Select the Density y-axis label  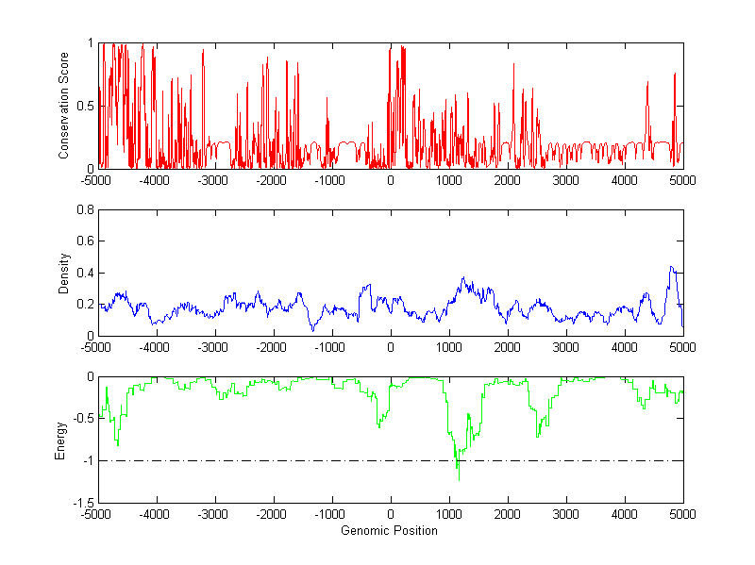(64, 273)
